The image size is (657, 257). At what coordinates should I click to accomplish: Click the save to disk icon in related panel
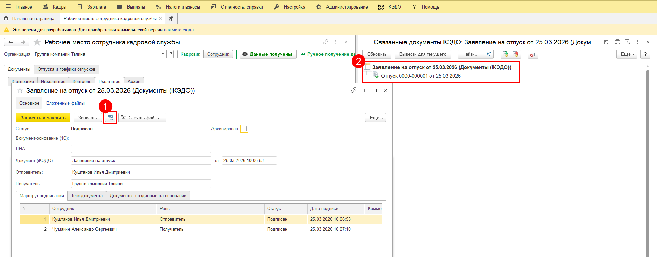click(x=607, y=42)
